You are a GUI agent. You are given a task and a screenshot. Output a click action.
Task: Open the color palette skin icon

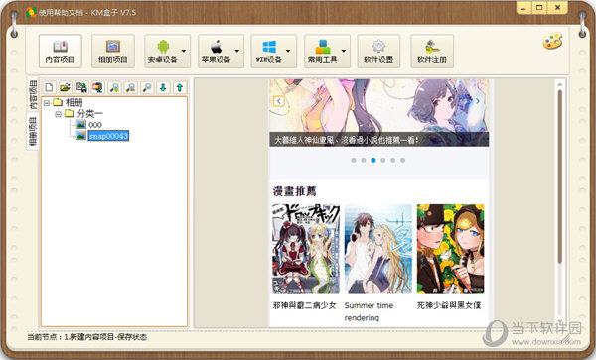pos(552,41)
